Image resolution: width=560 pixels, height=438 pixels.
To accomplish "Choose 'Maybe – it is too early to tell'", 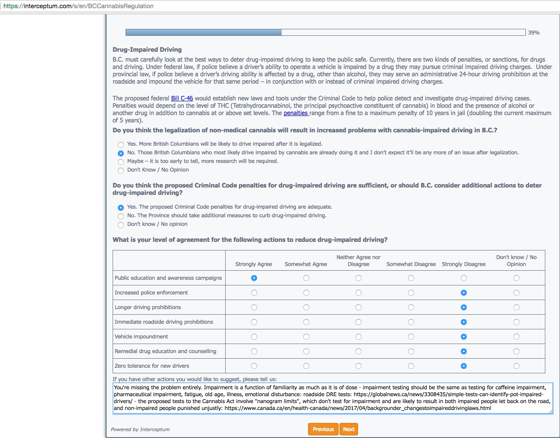I will coord(121,162).
